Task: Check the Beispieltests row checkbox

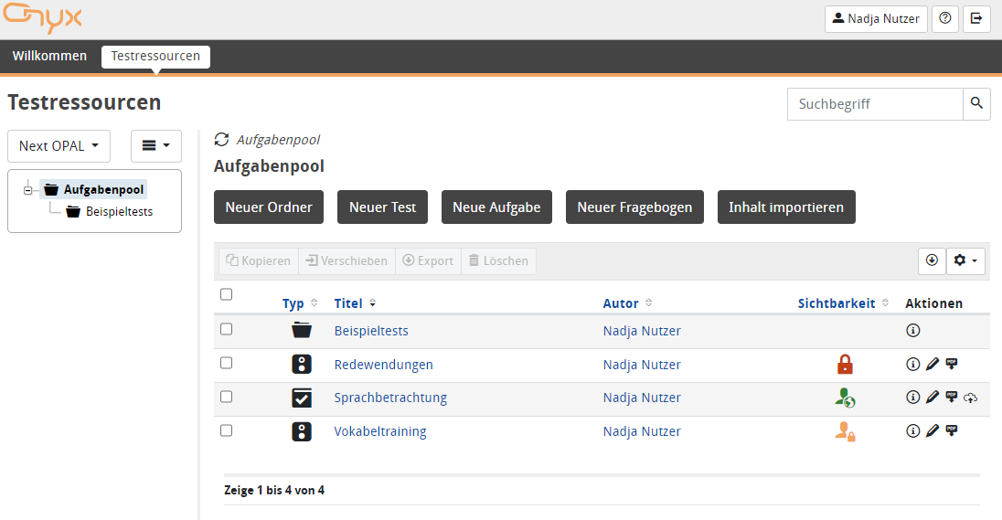Action: [226, 329]
